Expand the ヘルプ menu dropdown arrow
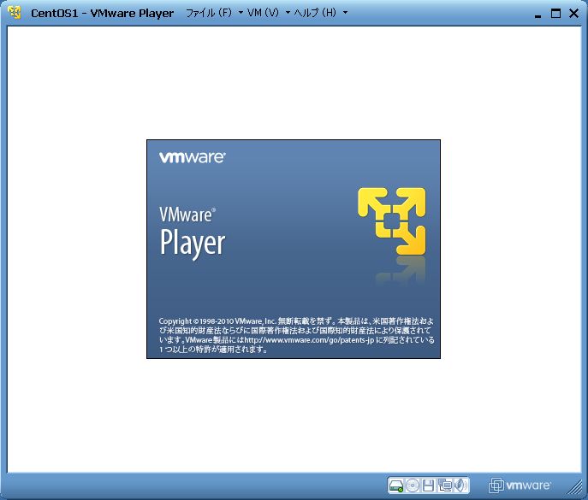The image size is (588, 500). [x=345, y=13]
